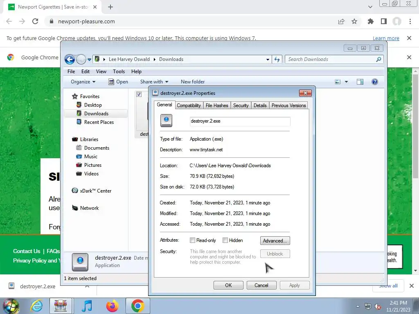Expand the Share with dropdown
Image resolution: width=419 pixels, height=314 pixels.
tap(154, 82)
